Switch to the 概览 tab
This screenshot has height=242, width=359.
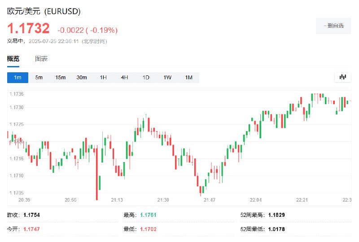click(13, 59)
